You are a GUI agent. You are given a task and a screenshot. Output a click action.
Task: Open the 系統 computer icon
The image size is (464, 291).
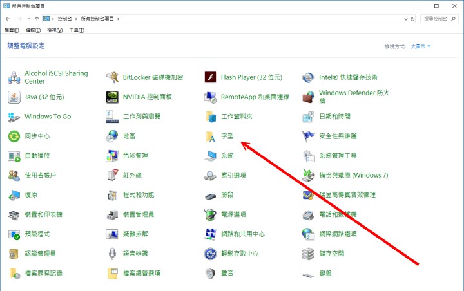pos(210,156)
